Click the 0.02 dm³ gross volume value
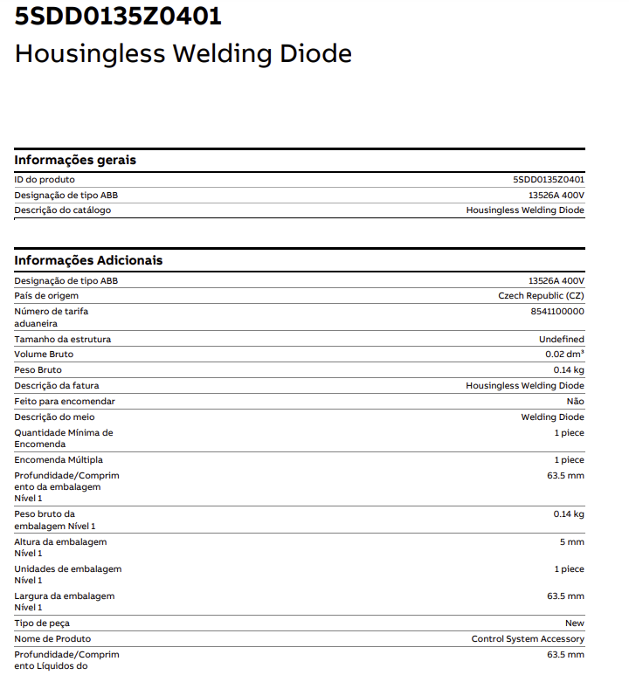This screenshot has width=629, height=675. point(564,355)
